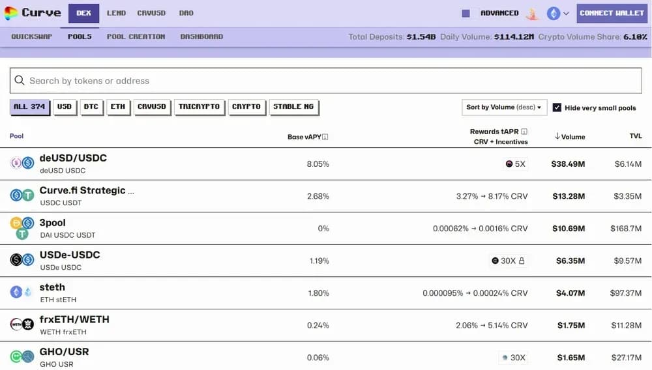652x370 pixels.
Task: Open the DEX tab
Action: (83, 13)
